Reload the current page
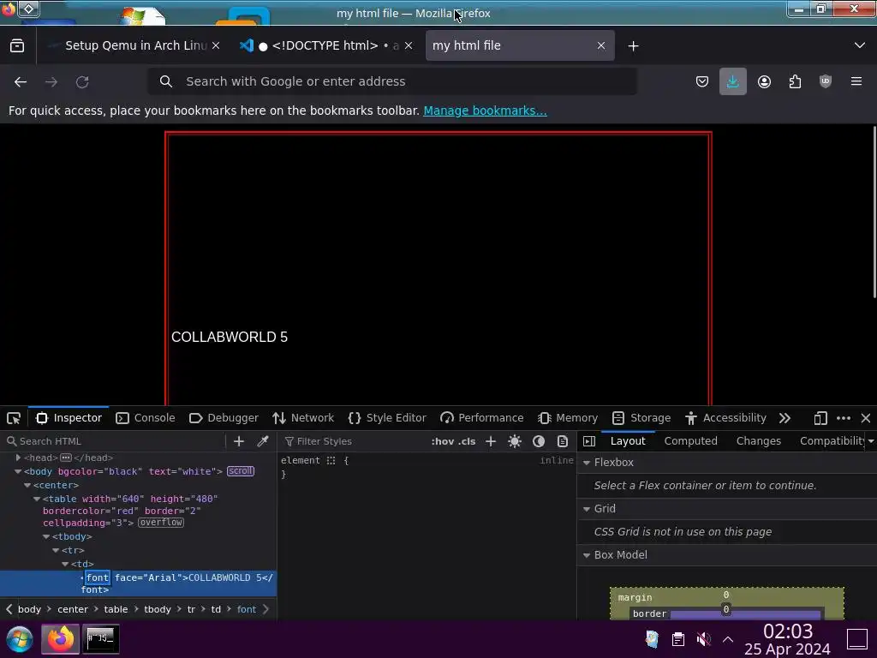Image resolution: width=877 pixels, height=658 pixels. 82,81
